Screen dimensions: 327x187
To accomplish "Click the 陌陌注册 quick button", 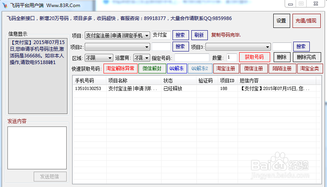I will tap(282, 68).
